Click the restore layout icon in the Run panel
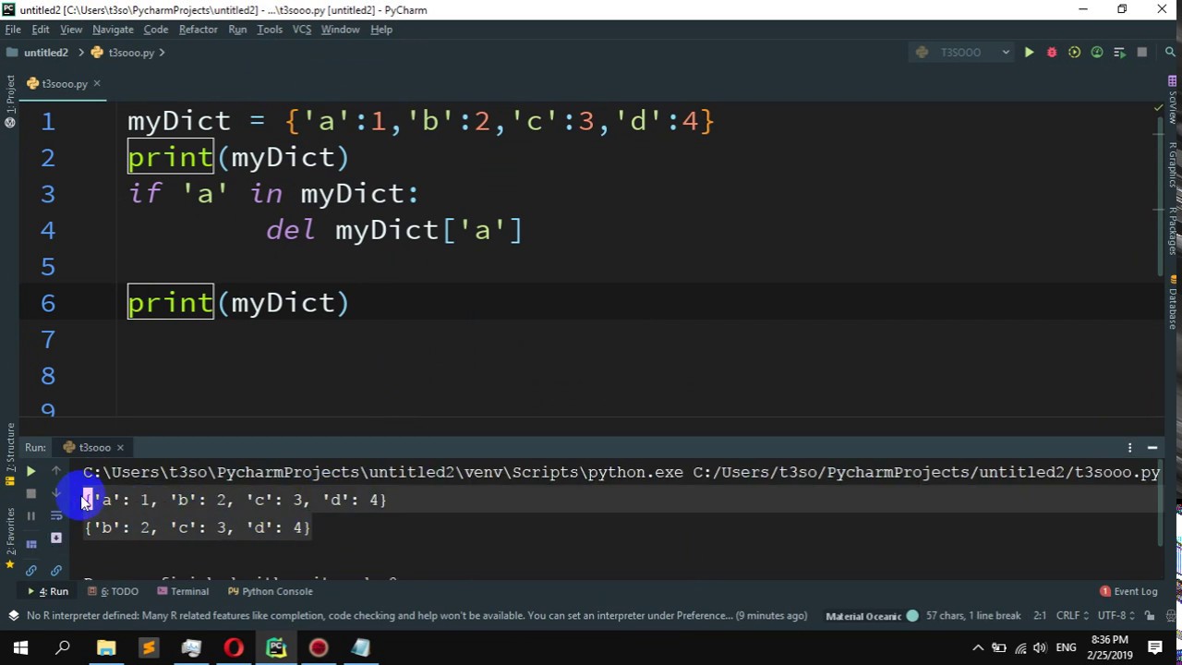1182x665 pixels. pyautogui.click(x=30, y=544)
